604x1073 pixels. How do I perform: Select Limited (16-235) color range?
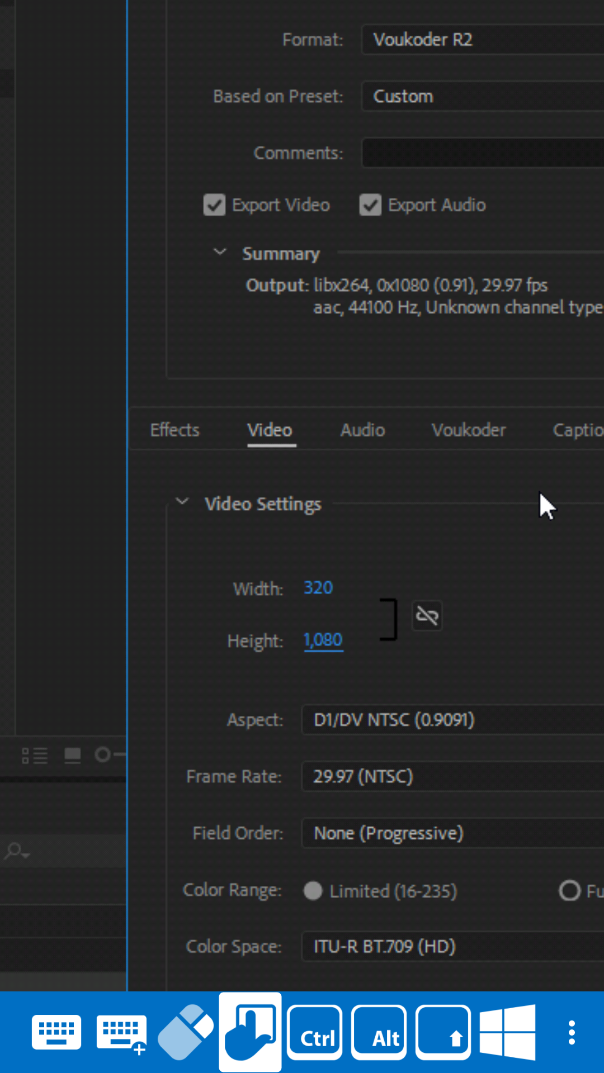[x=313, y=891]
